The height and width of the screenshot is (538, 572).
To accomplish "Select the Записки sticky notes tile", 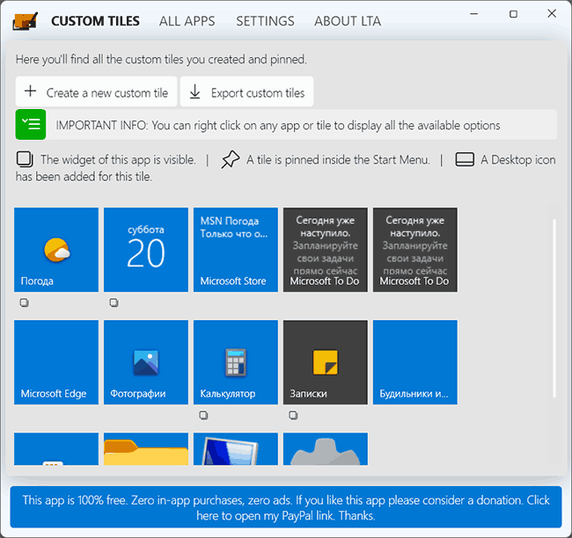I will point(326,362).
